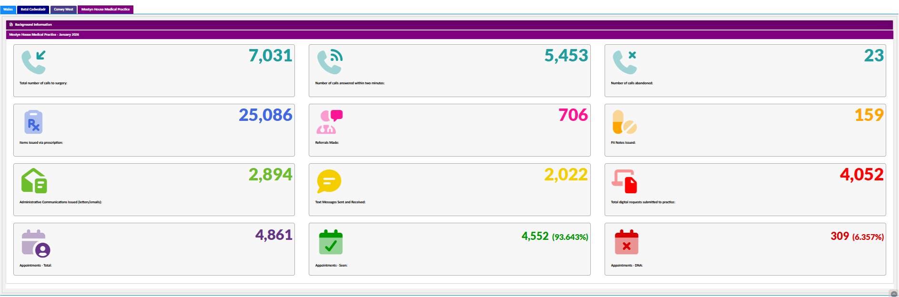Collapse the Background Information section header
Viewport: 899px width, 297px height.
(33, 25)
